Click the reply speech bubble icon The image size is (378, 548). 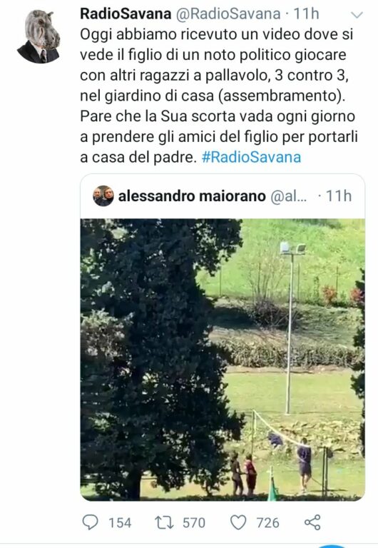[90, 522]
